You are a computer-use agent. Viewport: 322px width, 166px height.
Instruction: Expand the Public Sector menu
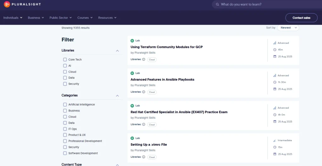pos(61,18)
